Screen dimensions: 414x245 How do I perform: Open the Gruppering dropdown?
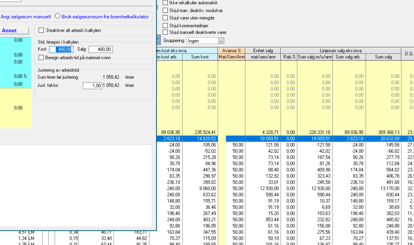pyautogui.click(x=221, y=41)
